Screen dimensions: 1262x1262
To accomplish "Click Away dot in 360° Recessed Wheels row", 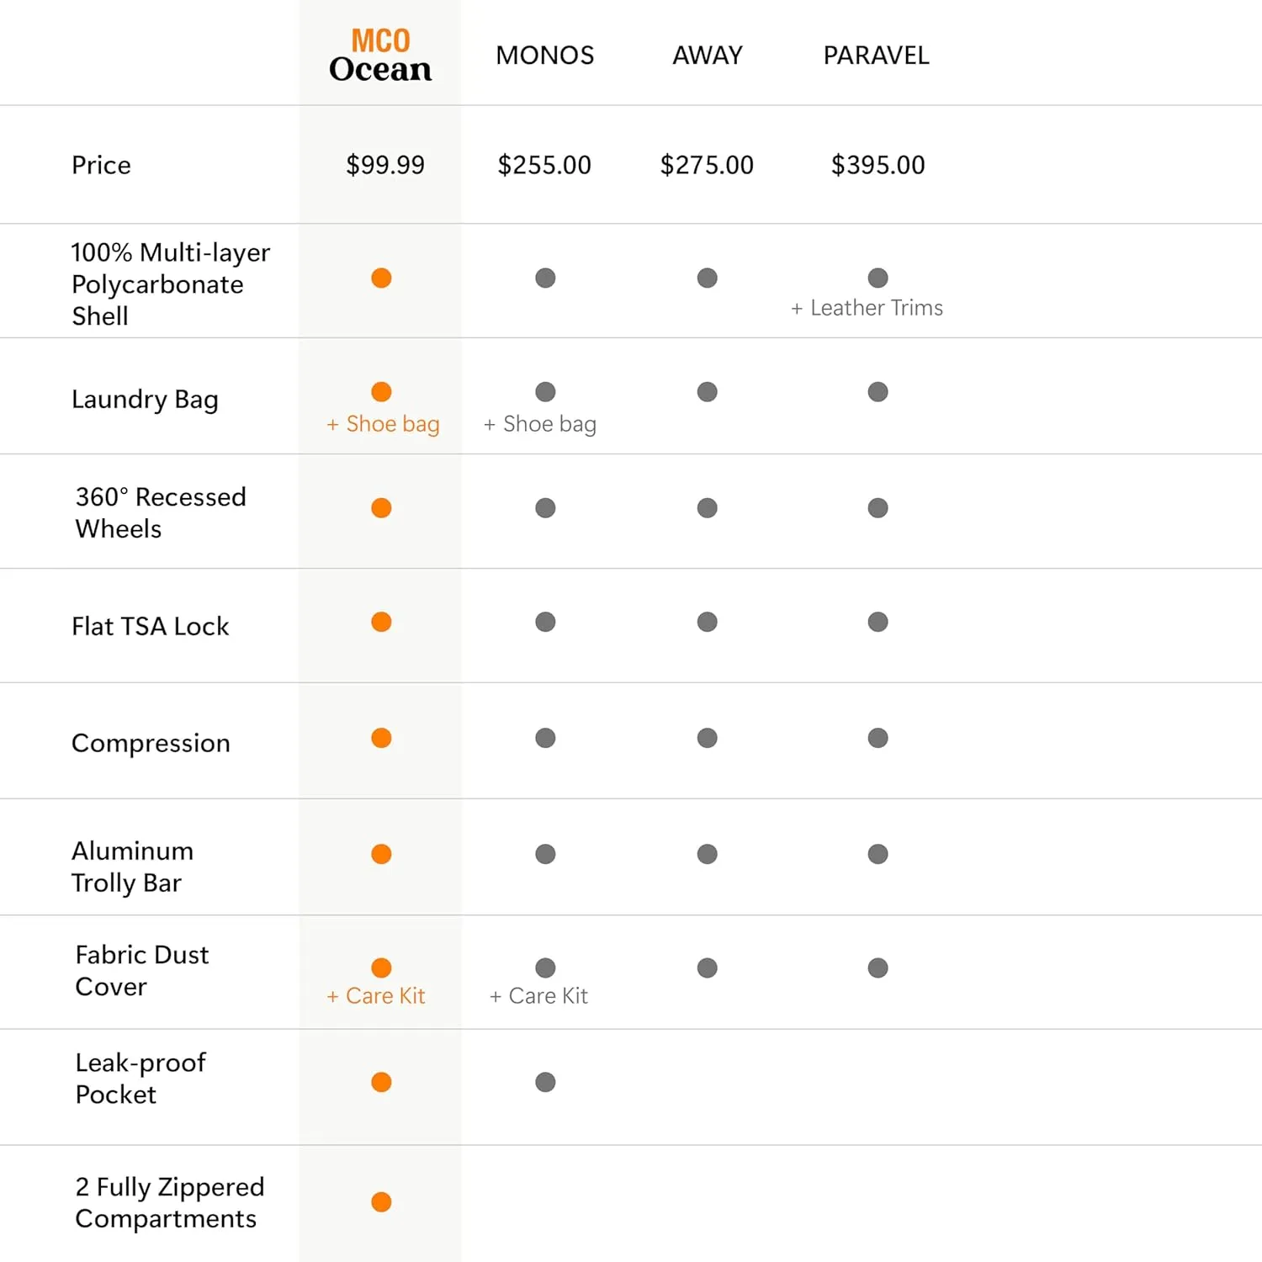I will click(707, 507).
